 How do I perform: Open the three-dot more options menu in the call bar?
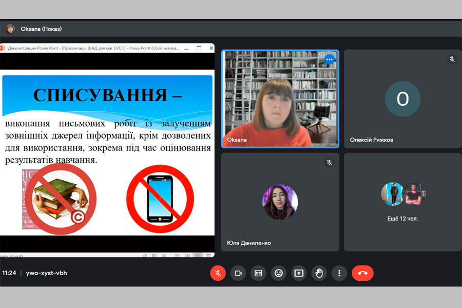coord(339,273)
